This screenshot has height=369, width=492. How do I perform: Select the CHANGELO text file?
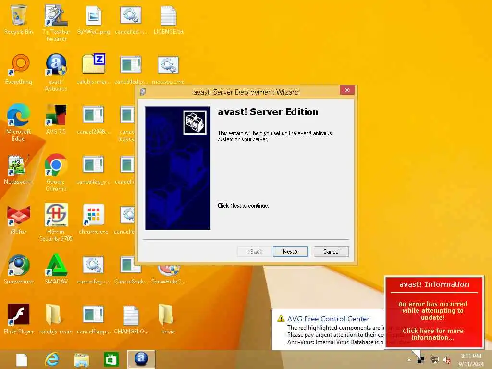coord(131,319)
